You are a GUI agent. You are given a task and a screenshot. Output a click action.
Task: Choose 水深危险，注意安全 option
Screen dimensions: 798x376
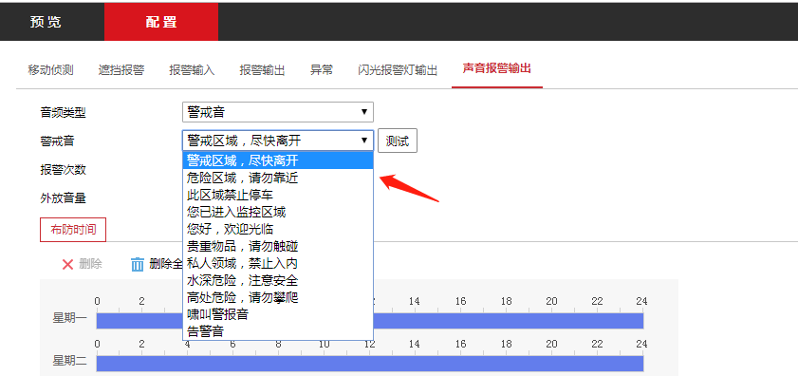278,280
